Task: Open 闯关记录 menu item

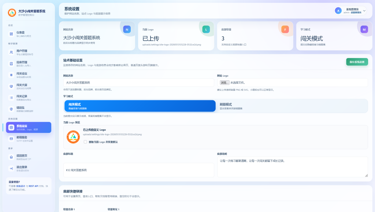Action: 29,98
